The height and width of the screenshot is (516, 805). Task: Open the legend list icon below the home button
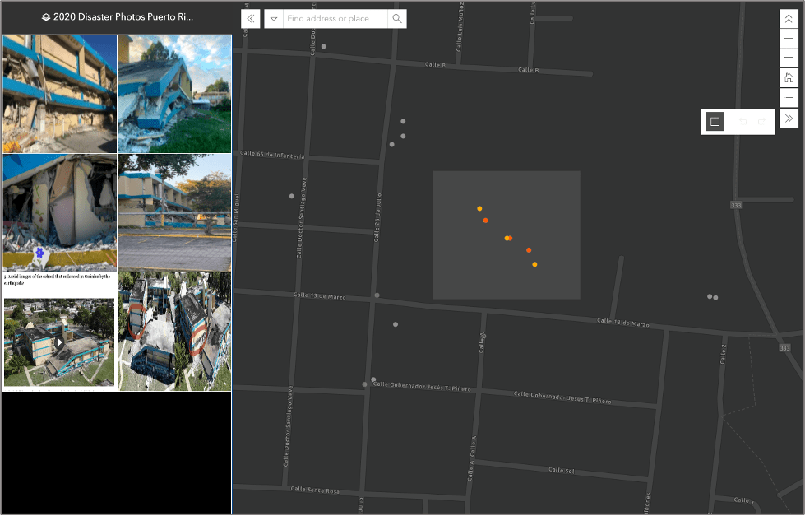click(789, 96)
